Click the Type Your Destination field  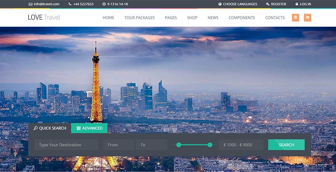point(66,145)
